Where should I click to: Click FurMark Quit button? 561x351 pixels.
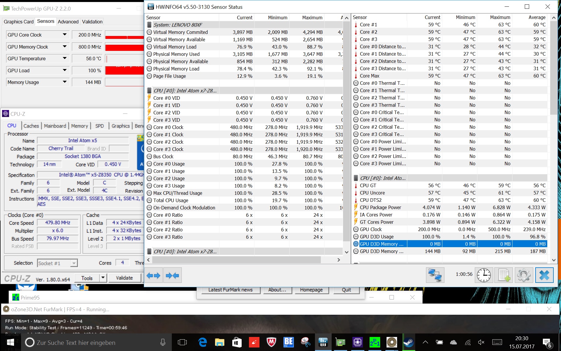pyautogui.click(x=346, y=290)
